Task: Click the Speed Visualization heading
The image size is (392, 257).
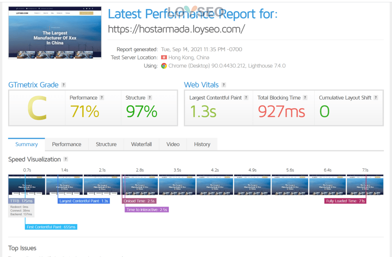Action: pyautogui.click(x=34, y=159)
